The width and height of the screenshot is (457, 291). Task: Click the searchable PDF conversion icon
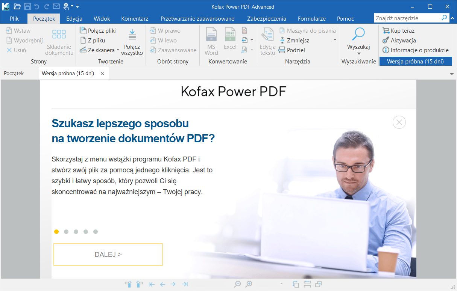(x=244, y=50)
